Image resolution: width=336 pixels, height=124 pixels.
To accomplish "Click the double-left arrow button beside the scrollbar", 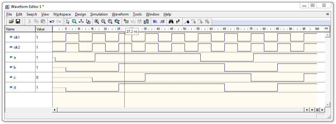I will coord(312,110).
